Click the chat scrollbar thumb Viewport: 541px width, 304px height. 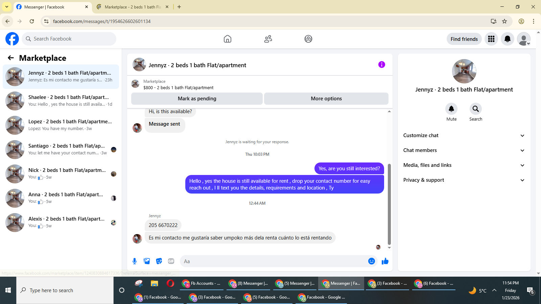pyautogui.click(x=389, y=204)
